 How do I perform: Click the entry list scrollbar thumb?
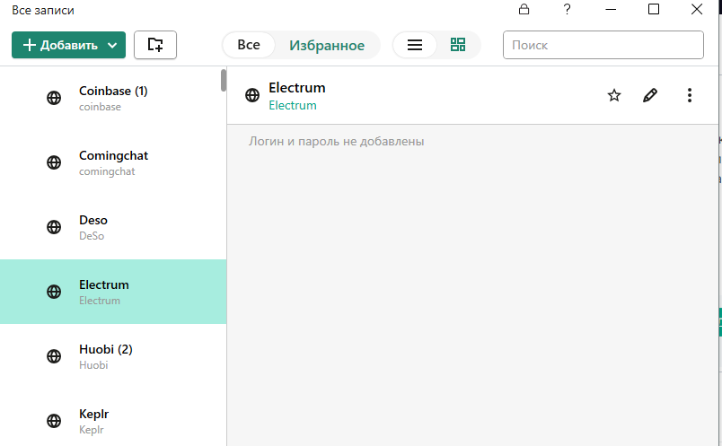[x=224, y=80]
